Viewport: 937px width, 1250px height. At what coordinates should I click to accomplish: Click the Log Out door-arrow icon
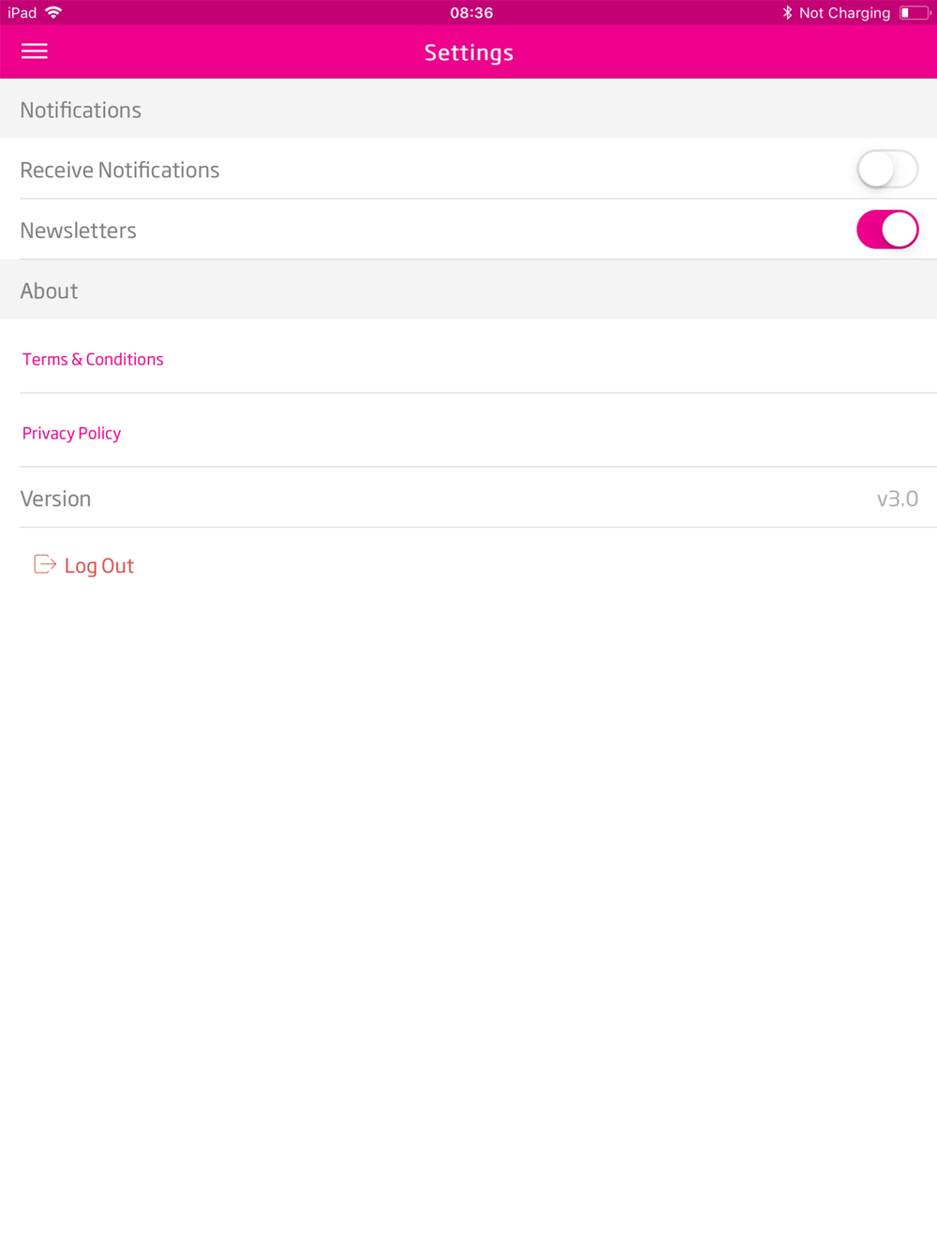tap(44, 564)
